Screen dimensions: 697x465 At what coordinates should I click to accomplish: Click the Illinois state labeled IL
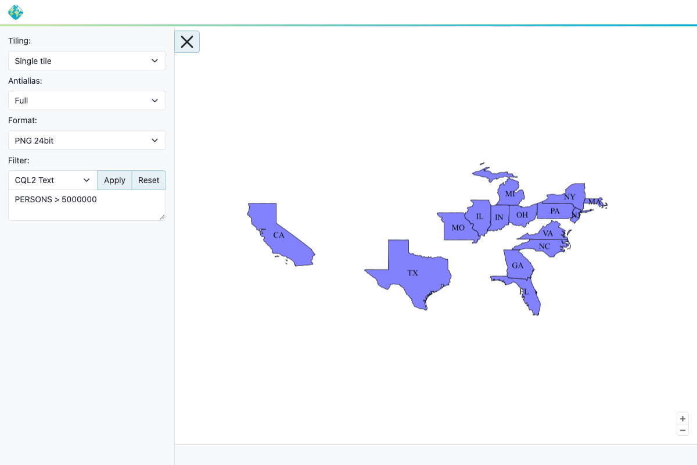click(x=479, y=216)
